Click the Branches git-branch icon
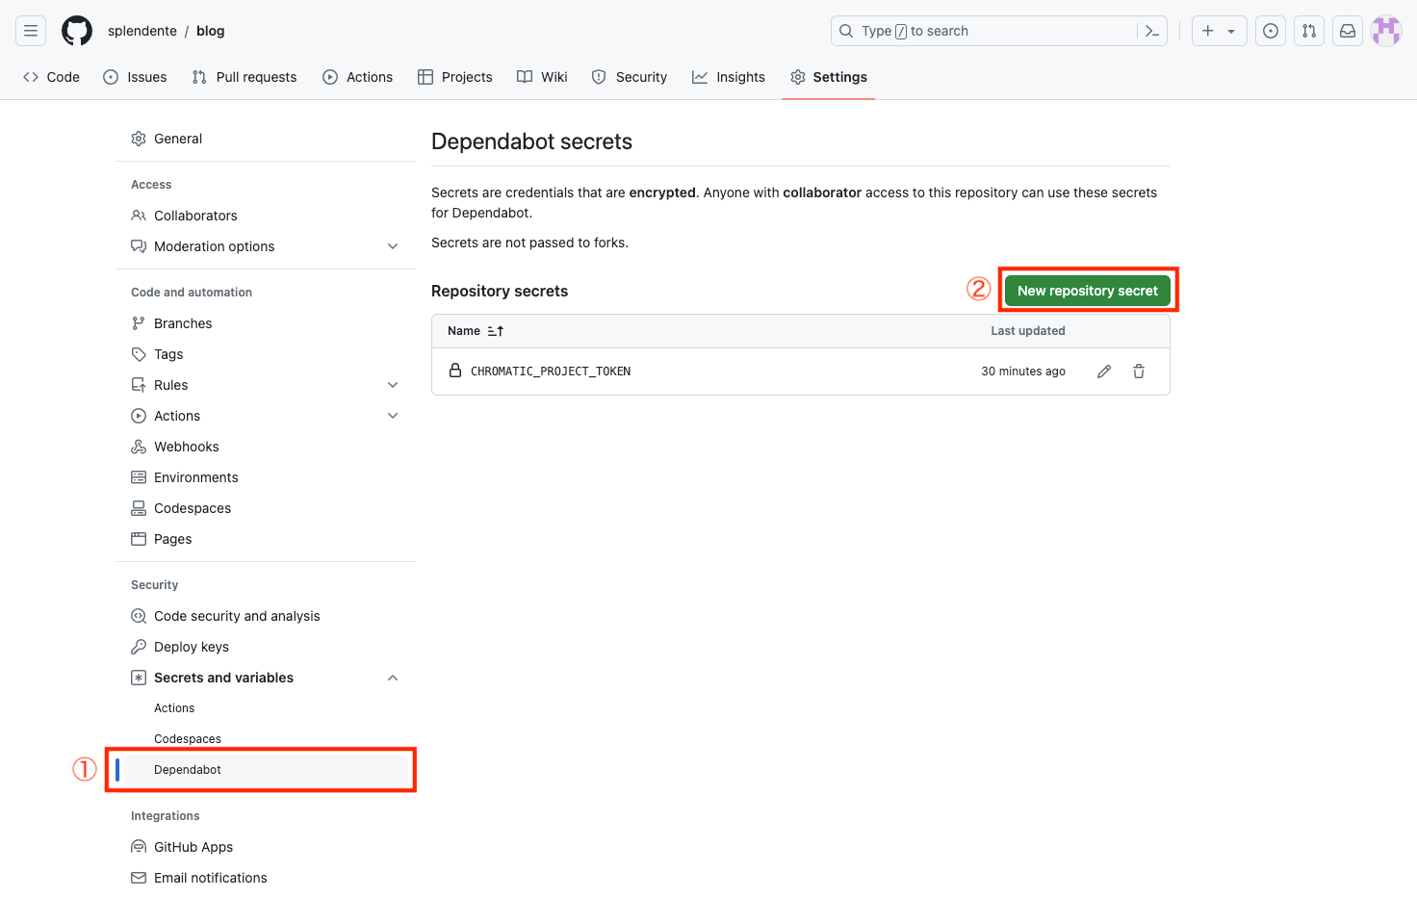The image size is (1417, 923). [x=139, y=323]
